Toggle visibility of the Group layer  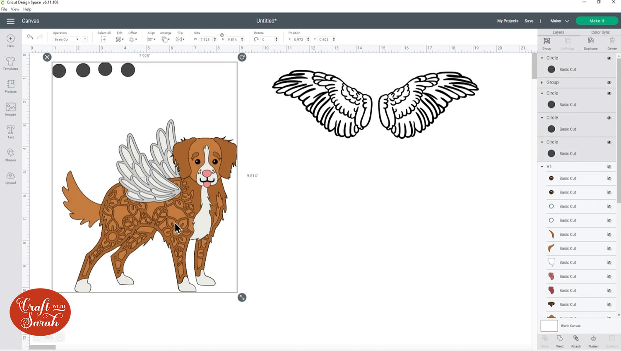pyautogui.click(x=609, y=83)
